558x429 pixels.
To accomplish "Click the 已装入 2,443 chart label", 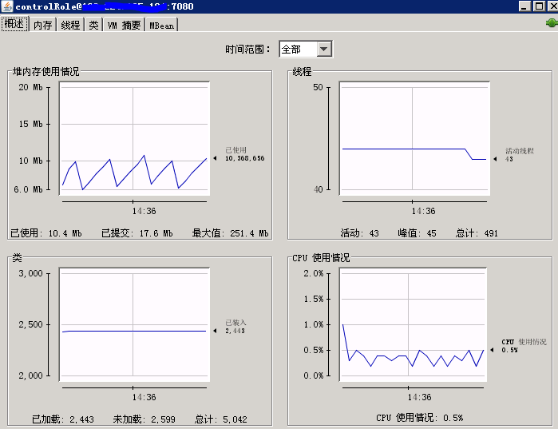I will tap(235, 327).
